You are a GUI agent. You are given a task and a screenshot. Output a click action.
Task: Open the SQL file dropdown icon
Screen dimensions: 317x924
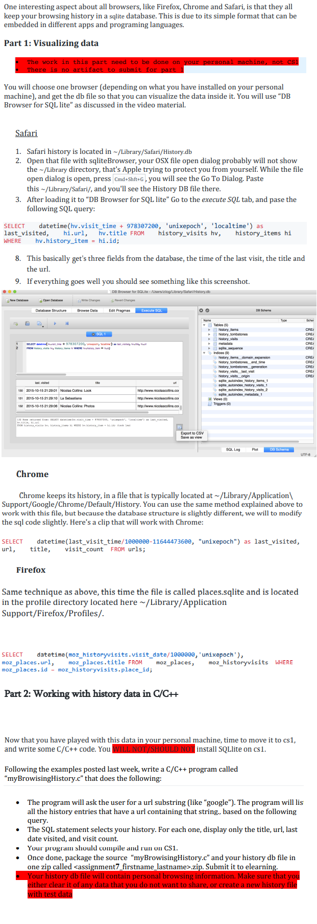tap(40, 324)
